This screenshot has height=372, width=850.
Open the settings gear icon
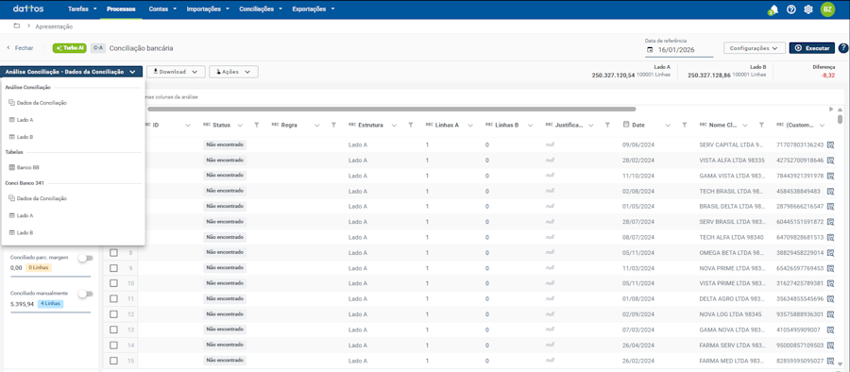pos(808,9)
